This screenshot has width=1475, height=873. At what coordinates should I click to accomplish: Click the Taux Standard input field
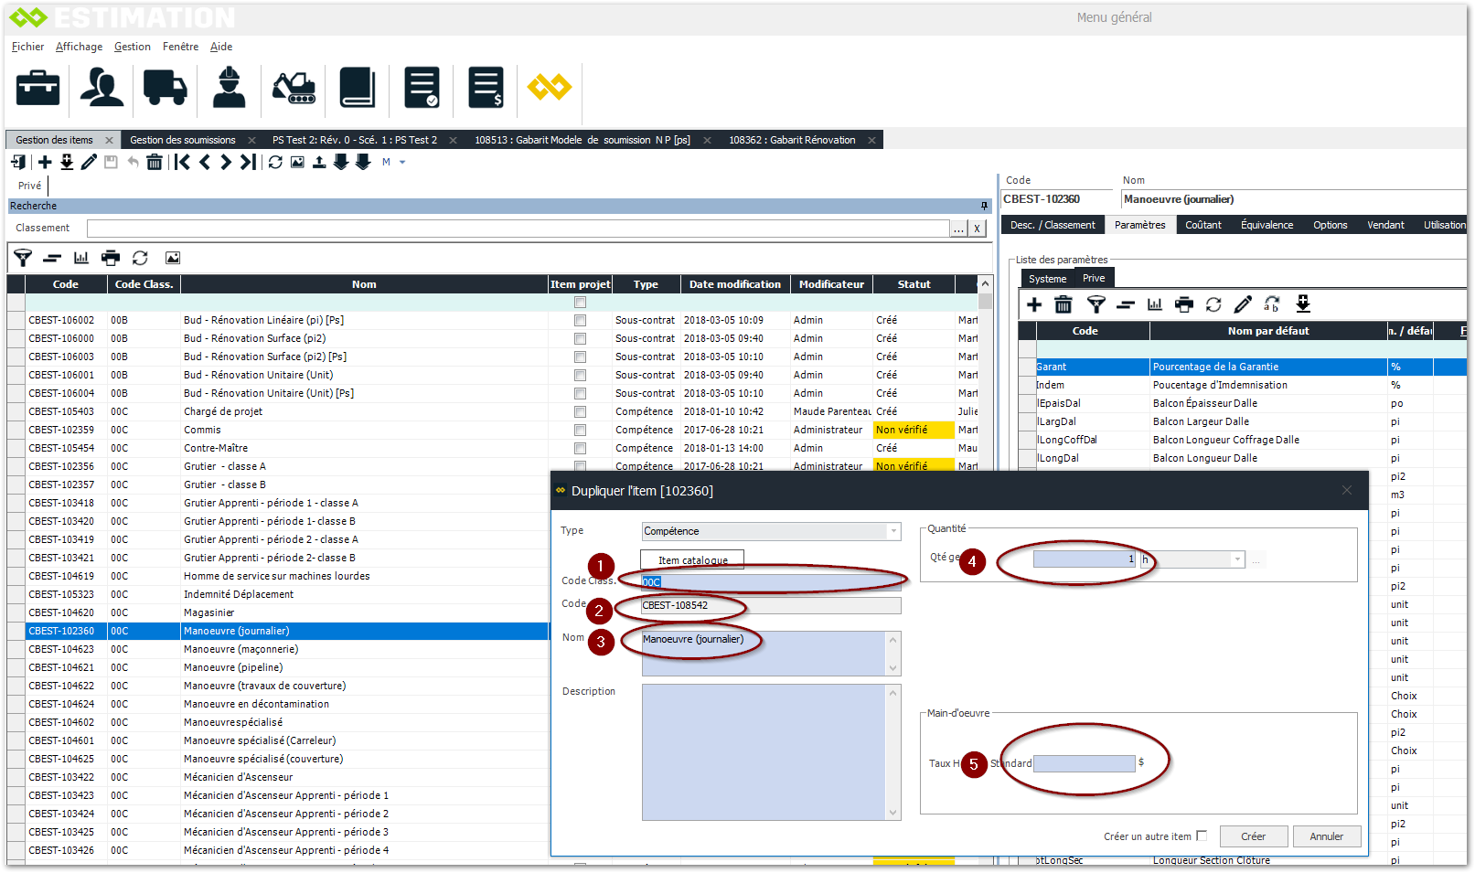click(x=1084, y=763)
